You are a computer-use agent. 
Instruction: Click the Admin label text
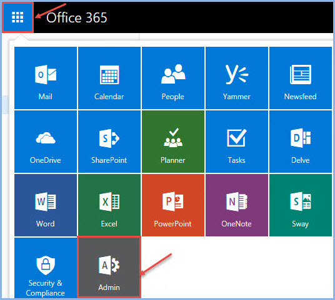[109, 288]
